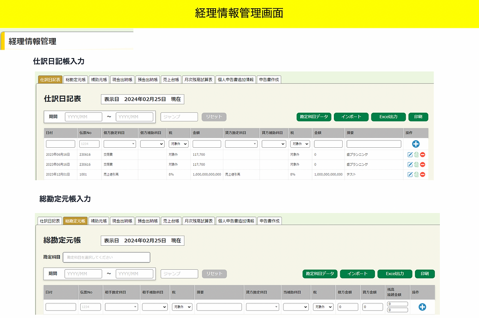Screen dimensions: 479x318
Task: Open 申告書作成 tab in the lower panel
Action: point(269,221)
